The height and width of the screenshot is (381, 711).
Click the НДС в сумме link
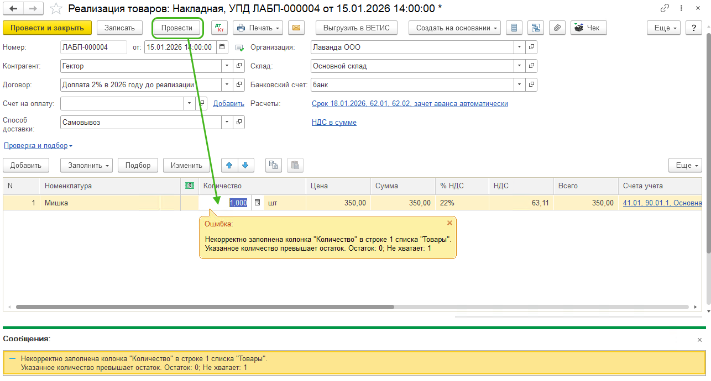point(334,123)
